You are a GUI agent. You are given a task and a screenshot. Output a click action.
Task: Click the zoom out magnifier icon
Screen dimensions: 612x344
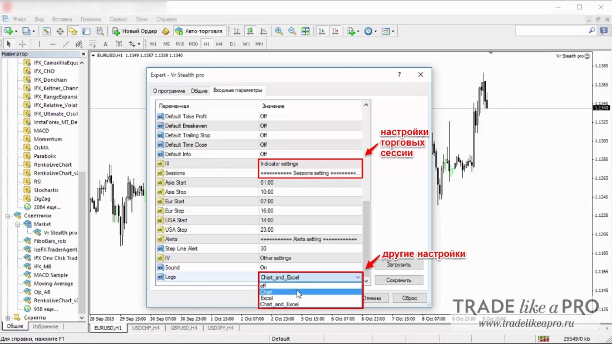pos(292,31)
